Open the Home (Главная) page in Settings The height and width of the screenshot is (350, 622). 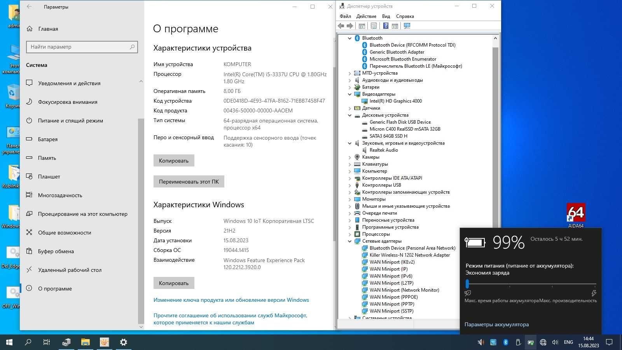(x=42, y=29)
